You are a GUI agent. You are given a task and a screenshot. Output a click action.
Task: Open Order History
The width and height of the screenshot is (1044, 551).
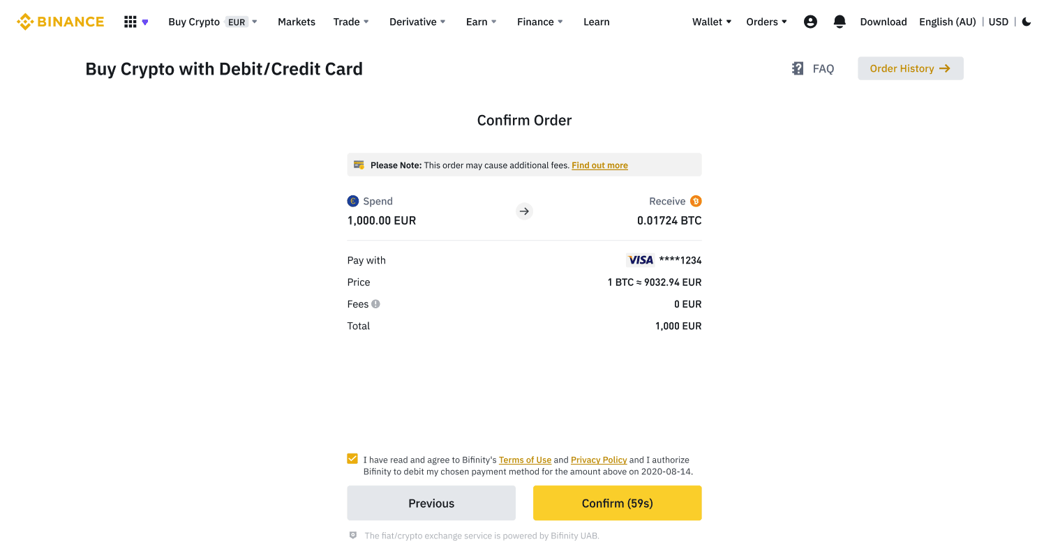coord(910,68)
